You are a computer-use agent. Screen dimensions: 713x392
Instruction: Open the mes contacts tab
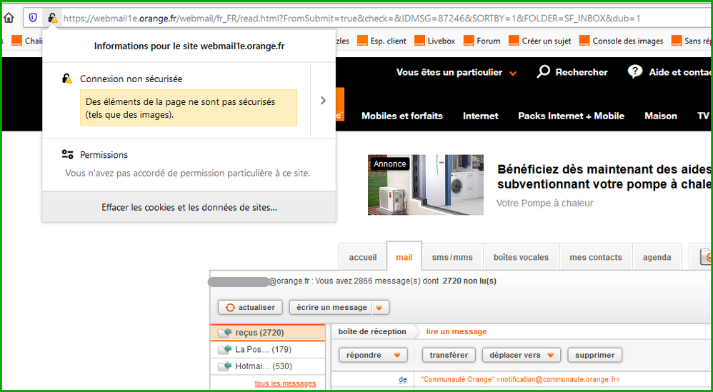[596, 257]
